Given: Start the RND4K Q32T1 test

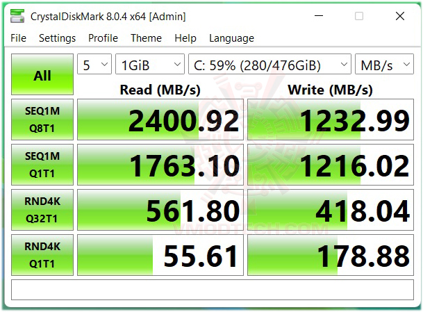Looking at the screenshot, I should point(42,210).
